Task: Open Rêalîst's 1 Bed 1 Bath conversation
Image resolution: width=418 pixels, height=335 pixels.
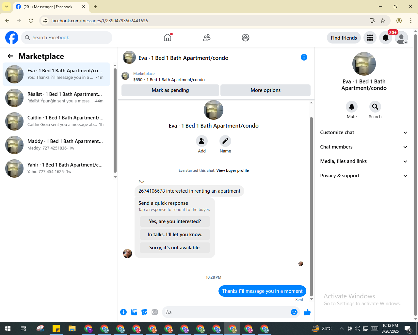Action: tap(56, 98)
